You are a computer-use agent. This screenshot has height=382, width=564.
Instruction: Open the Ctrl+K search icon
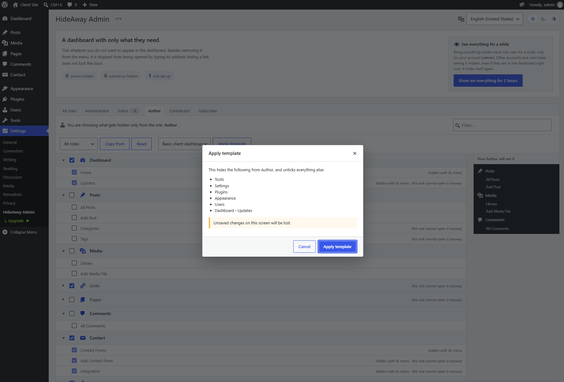coord(46,5)
